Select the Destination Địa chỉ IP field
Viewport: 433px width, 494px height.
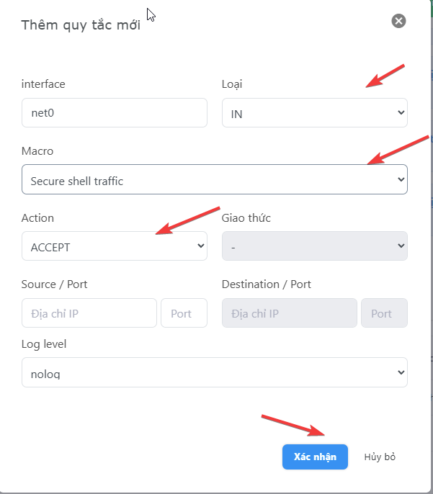click(x=290, y=313)
